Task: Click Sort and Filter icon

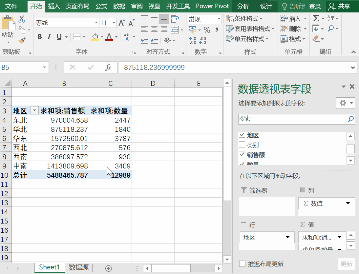Action: [x=331, y=18]
